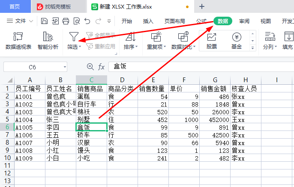This screenshot has height=187, width=294.
Task: Click the 分列 text to columns icon
Action: point(270,36)
